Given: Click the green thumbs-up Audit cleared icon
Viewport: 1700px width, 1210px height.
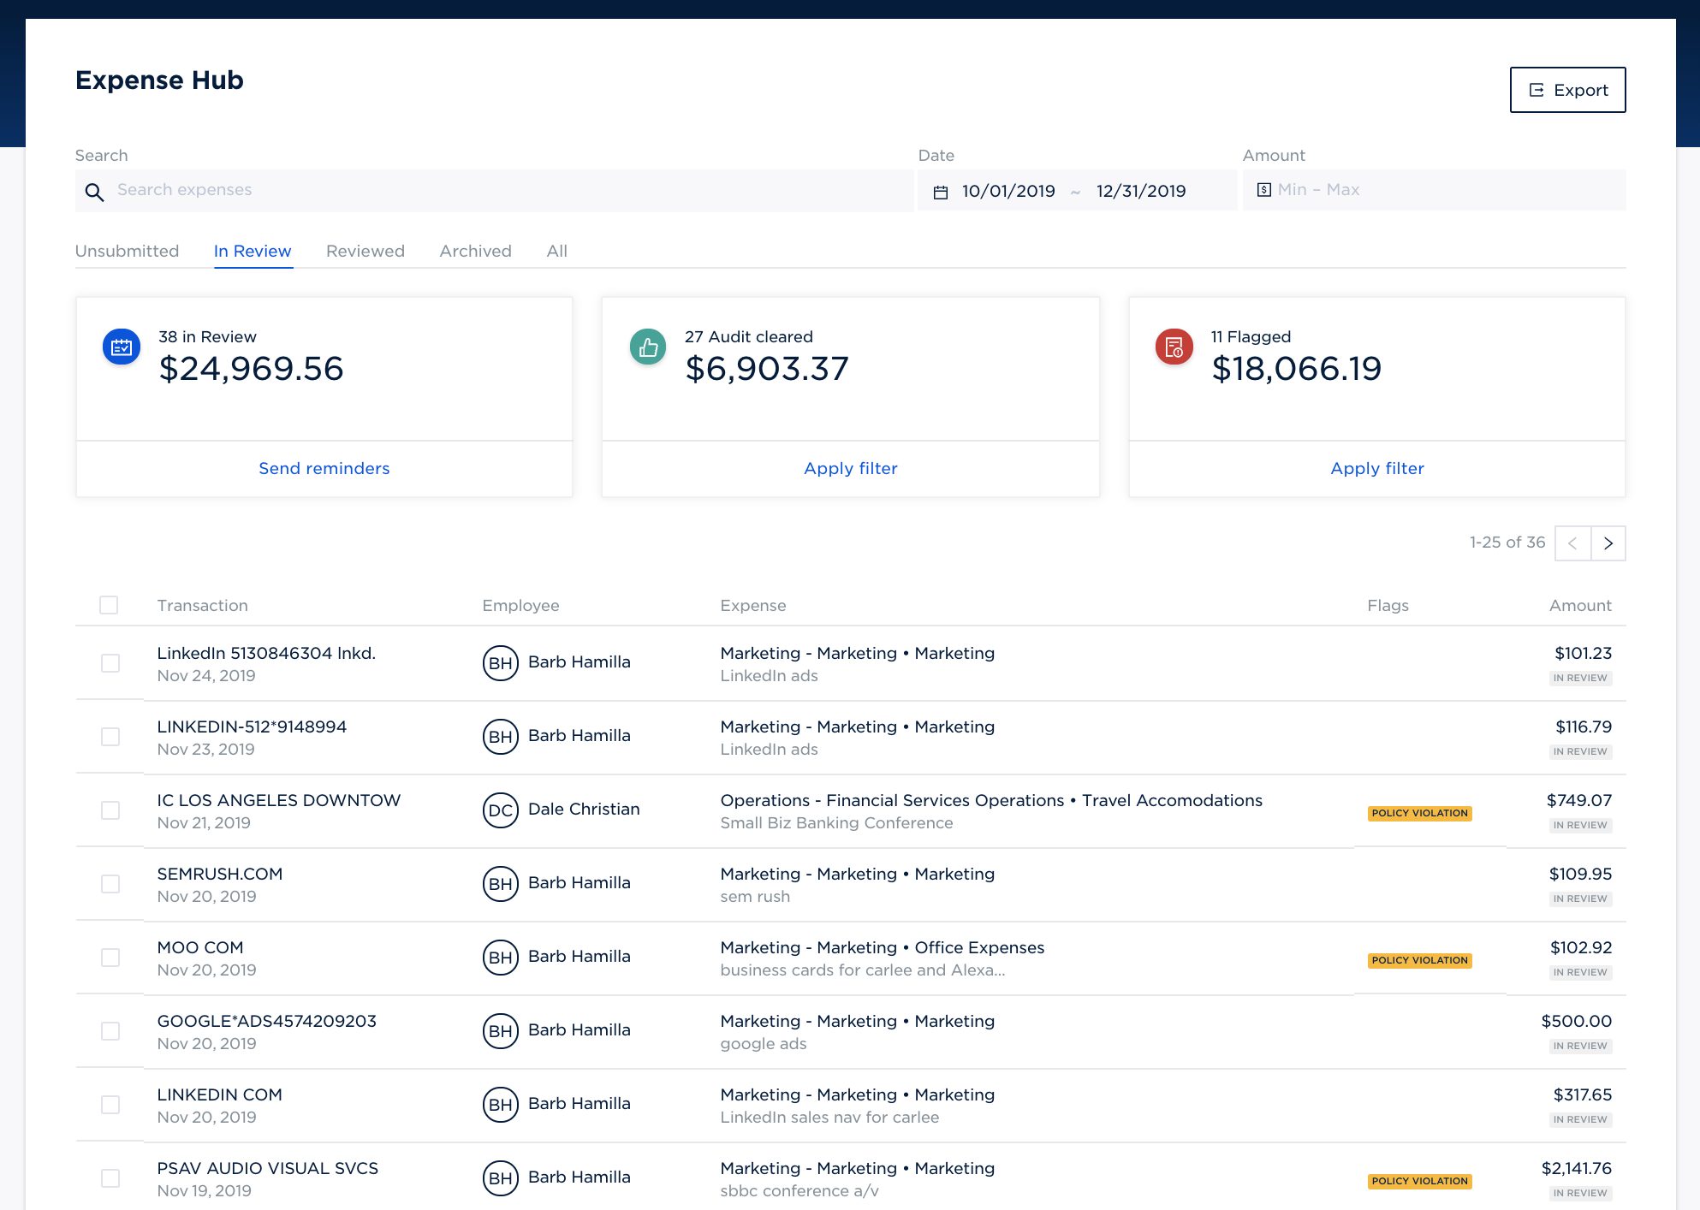Looking at the screenshot, I should coord(648,347).
